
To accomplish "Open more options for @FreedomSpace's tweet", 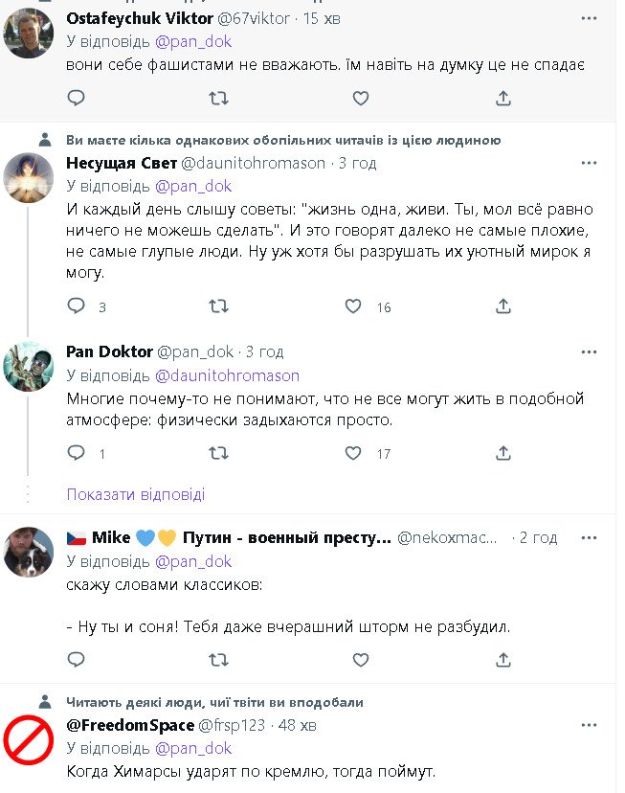I will pos(588,725).
